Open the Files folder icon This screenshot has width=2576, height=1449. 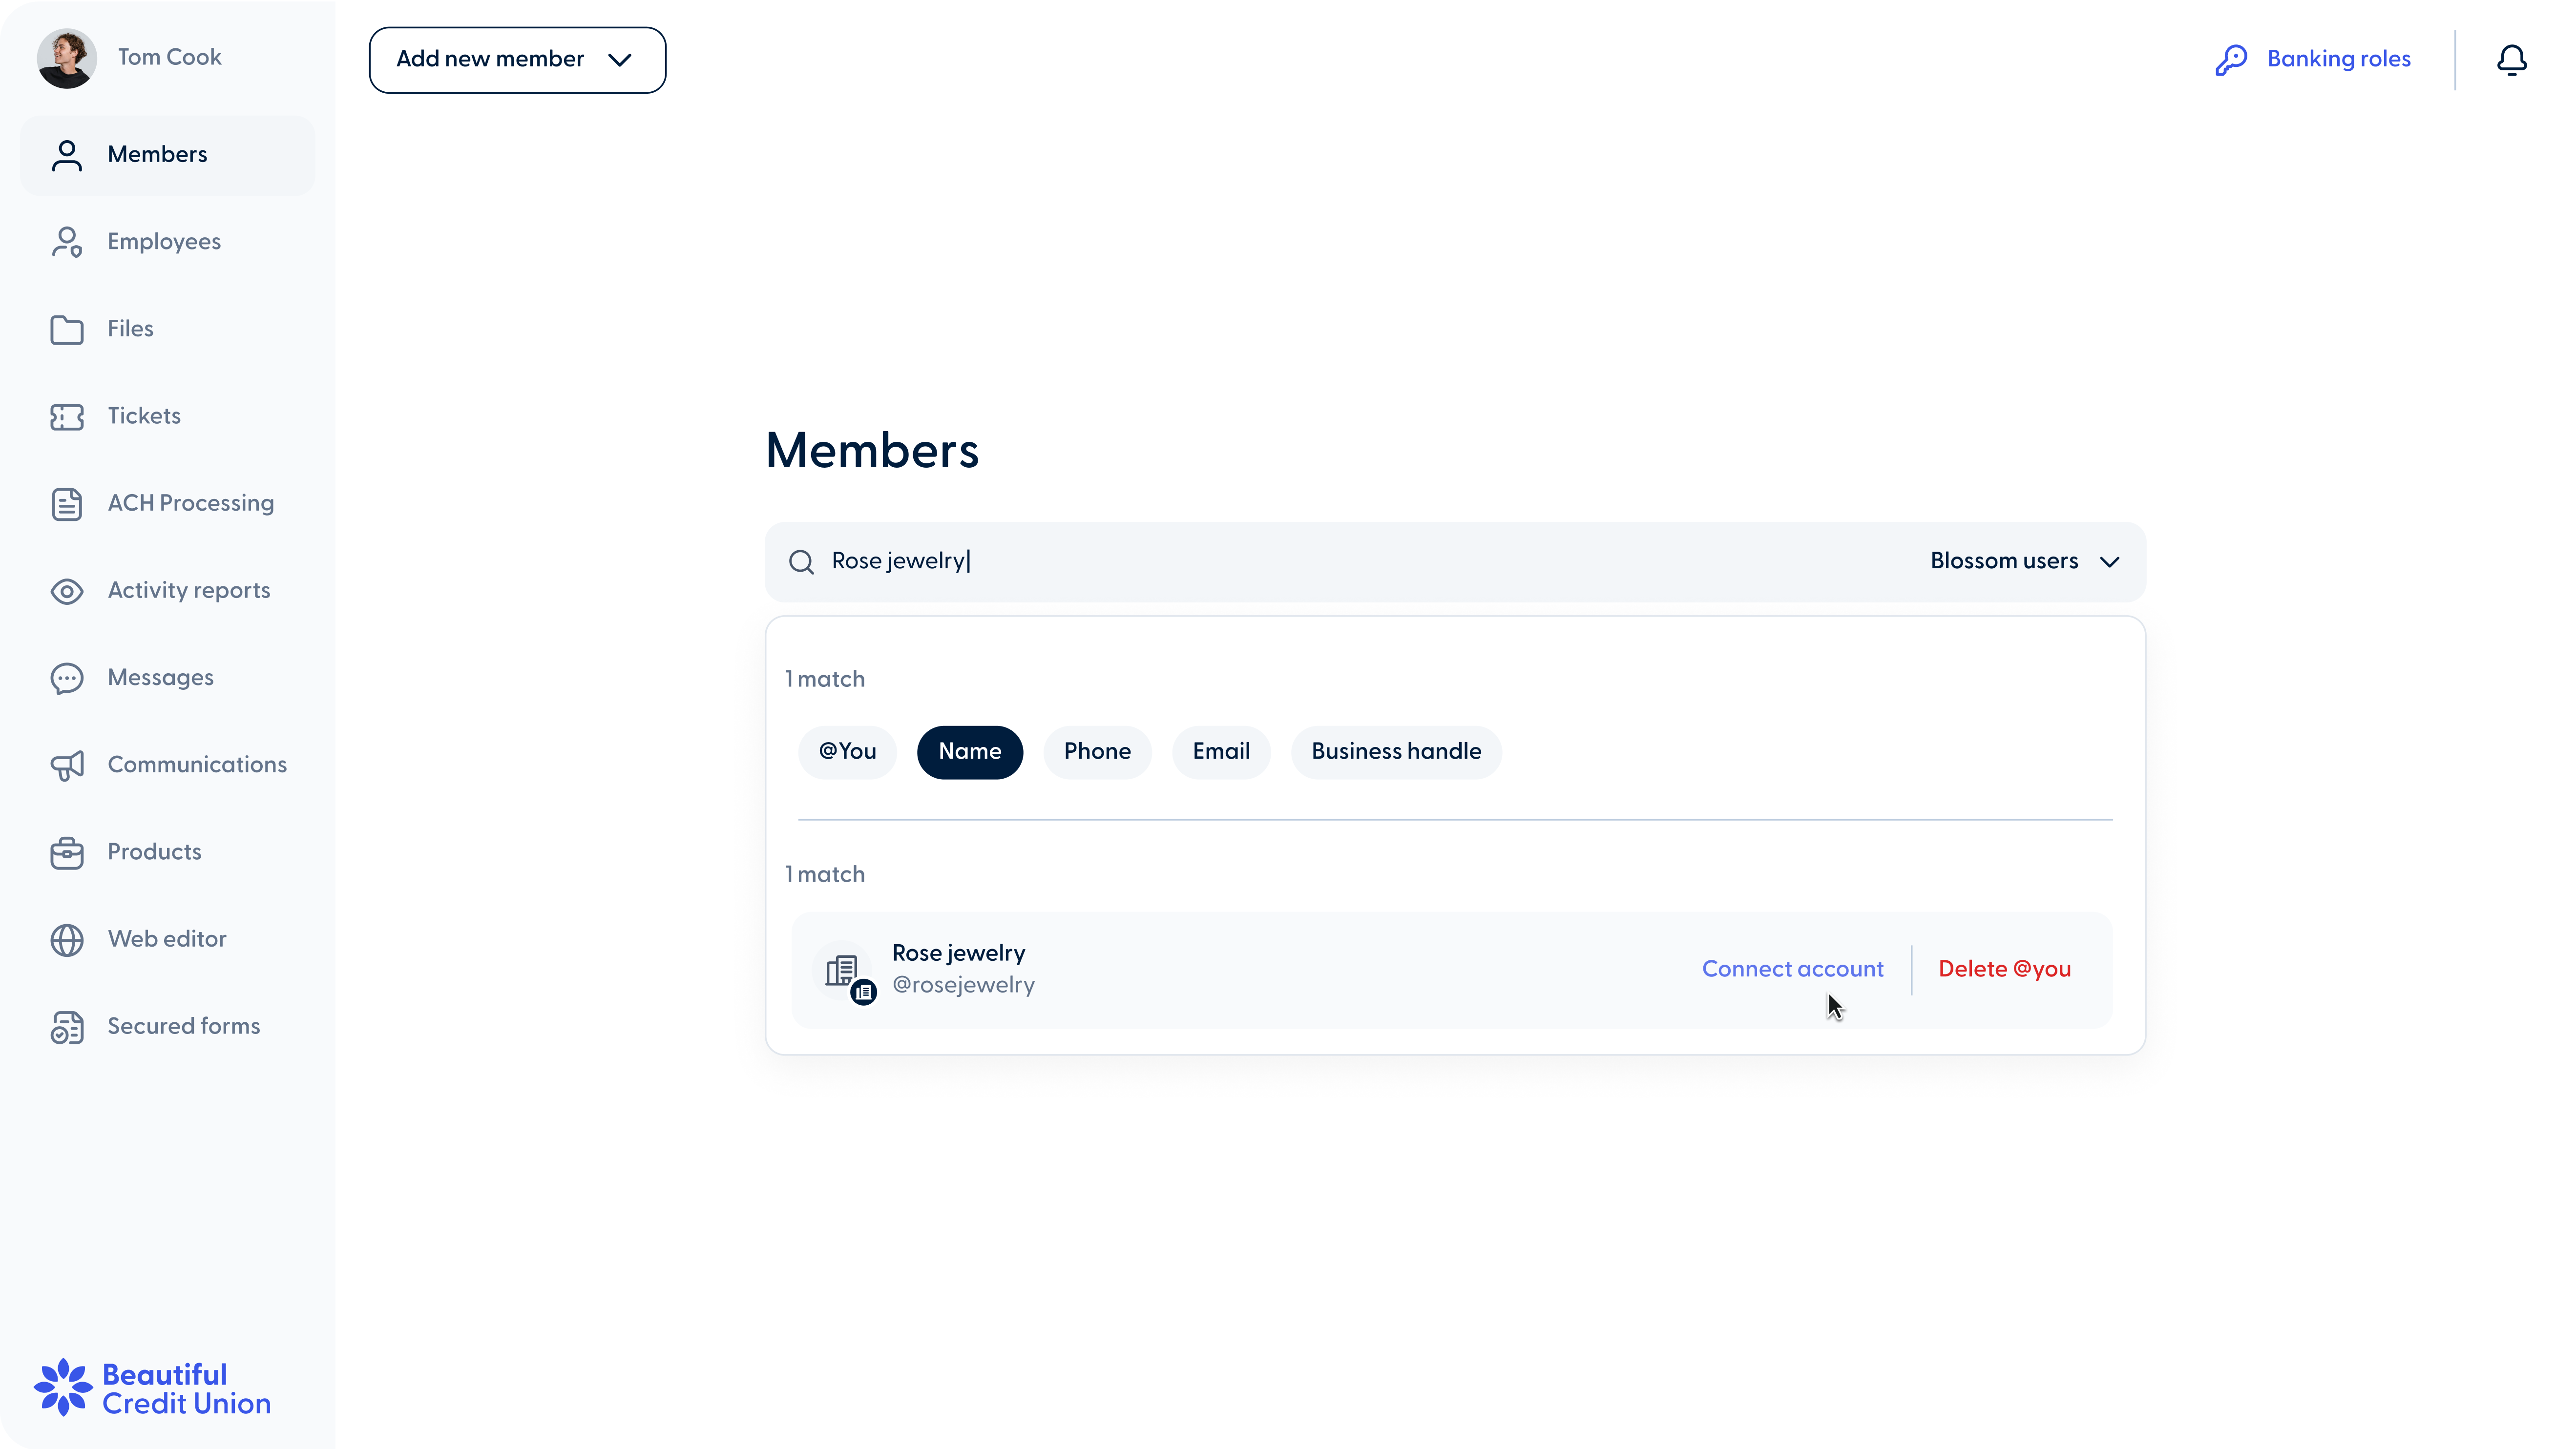(66, 329)
